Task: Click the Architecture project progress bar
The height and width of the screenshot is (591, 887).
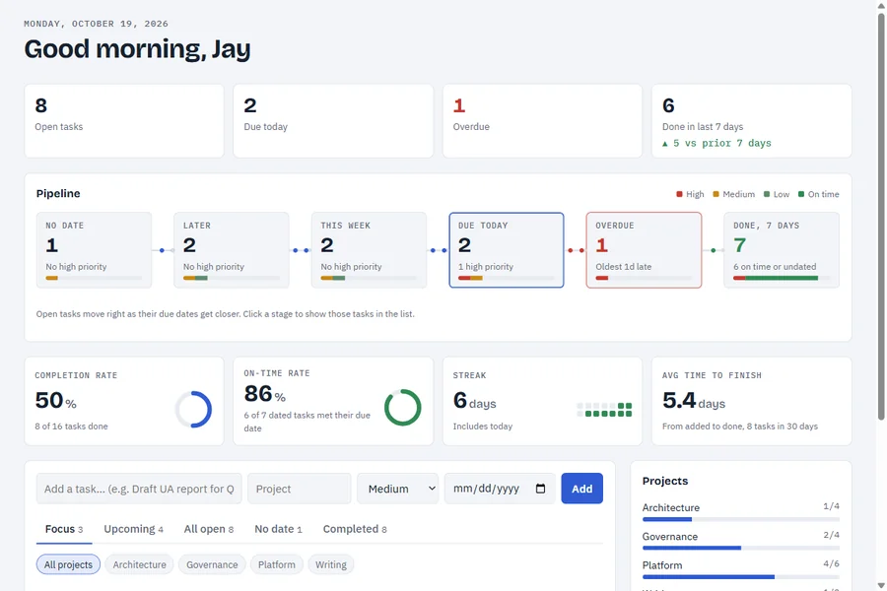Action: click(x=740, y=519)
